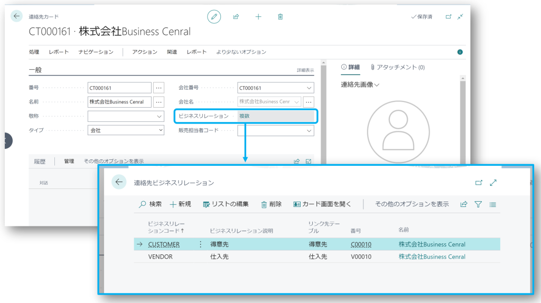Expand 連絡先画像 section chevron

[377, 85]
